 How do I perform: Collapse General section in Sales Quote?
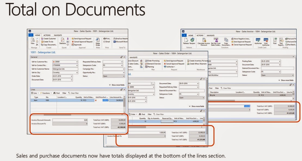tap(124, 57)
